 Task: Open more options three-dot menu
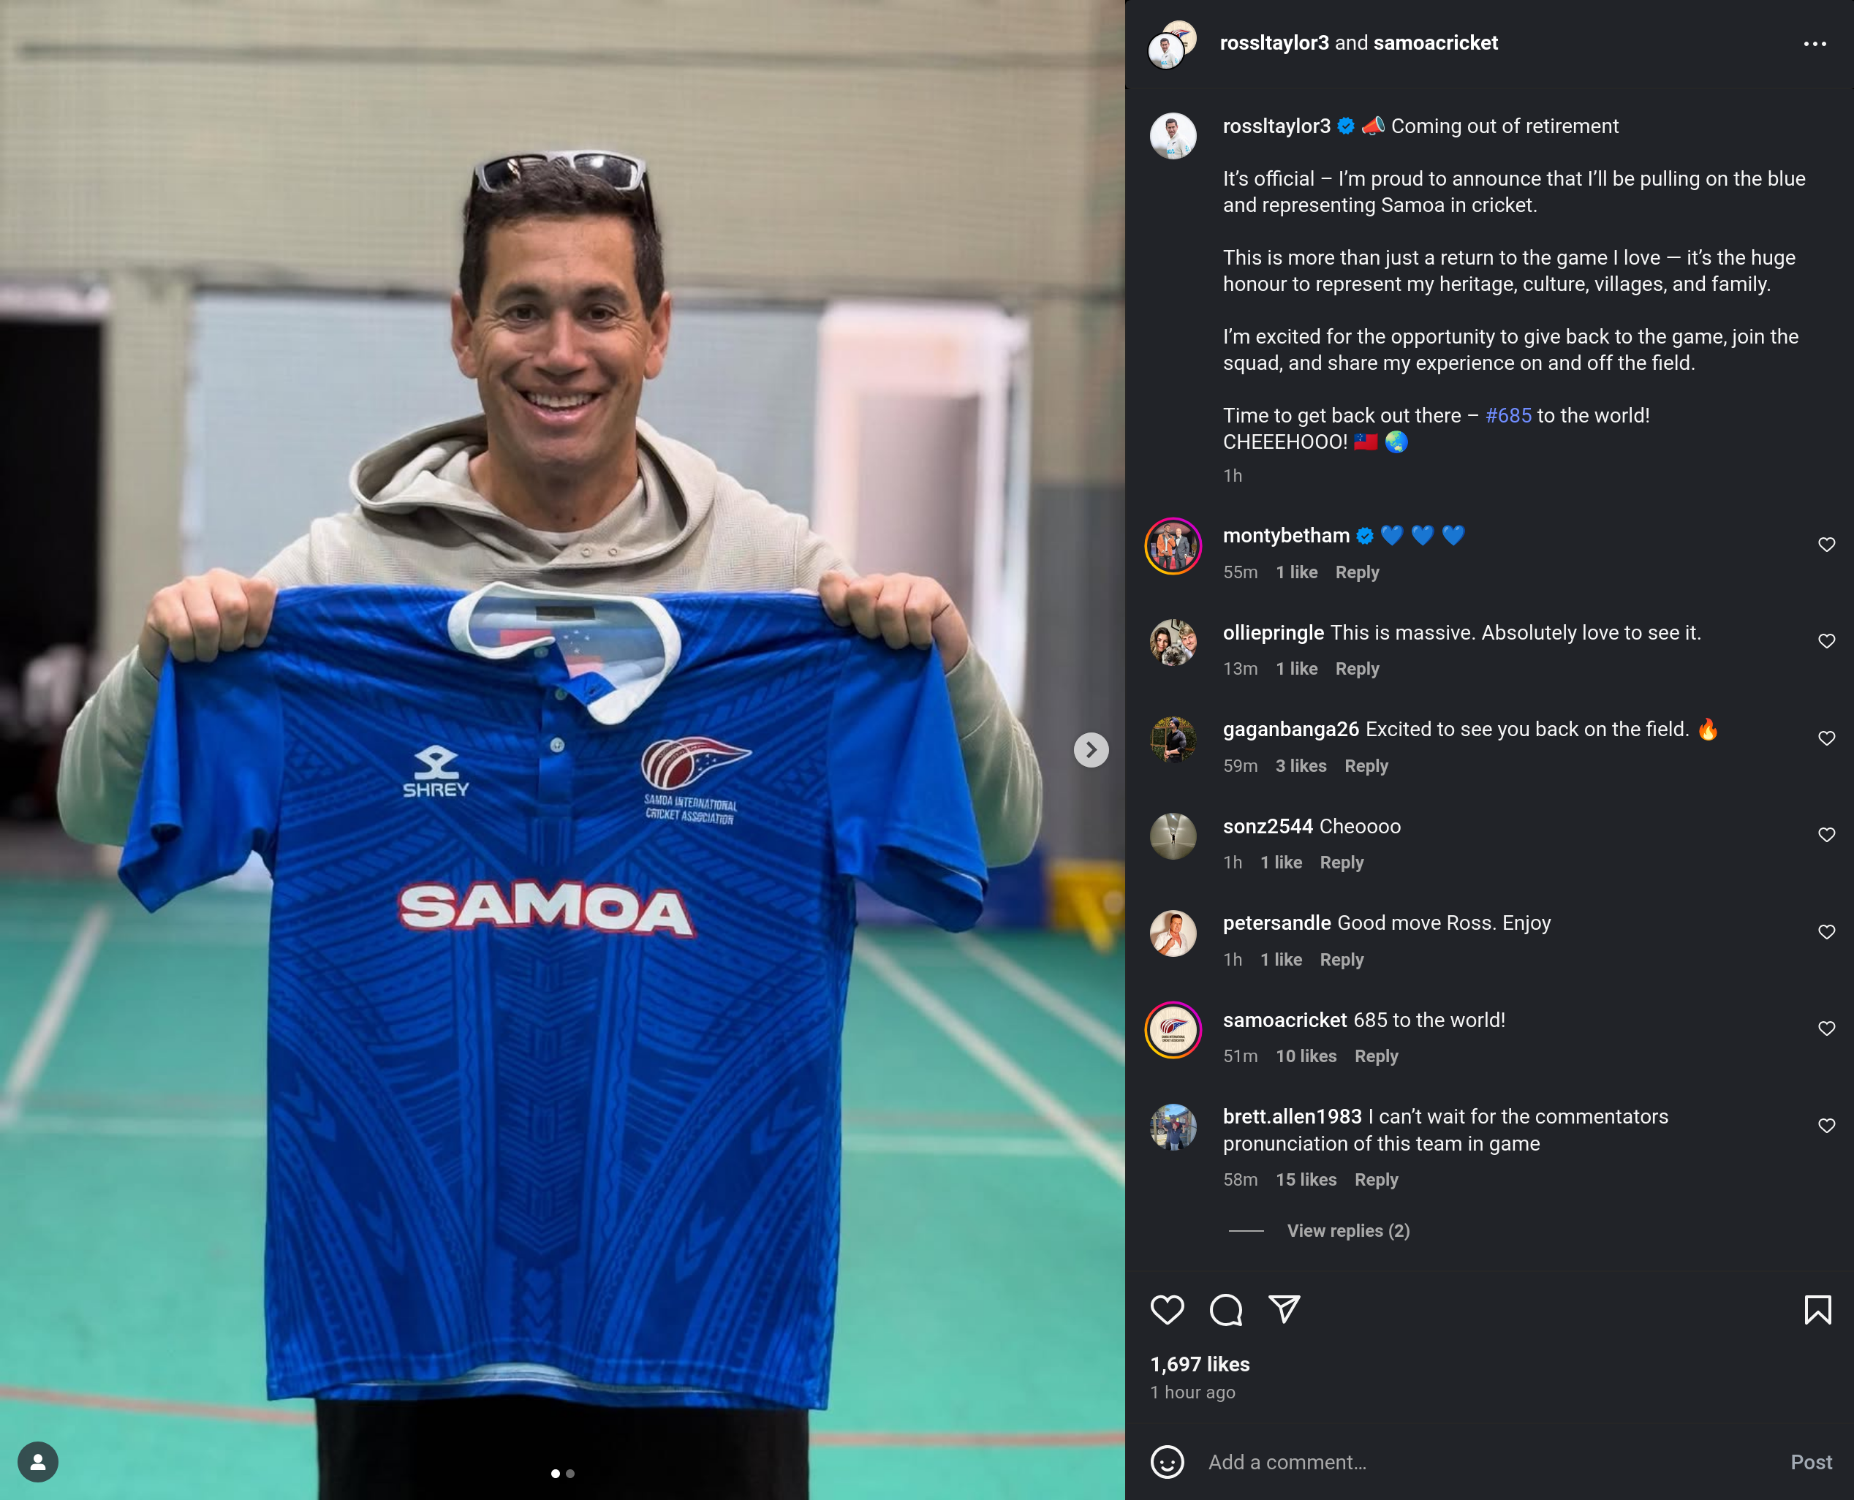(x=1815, y=43)
